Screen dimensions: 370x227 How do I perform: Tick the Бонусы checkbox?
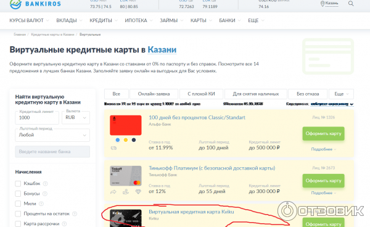pos(18,194)
